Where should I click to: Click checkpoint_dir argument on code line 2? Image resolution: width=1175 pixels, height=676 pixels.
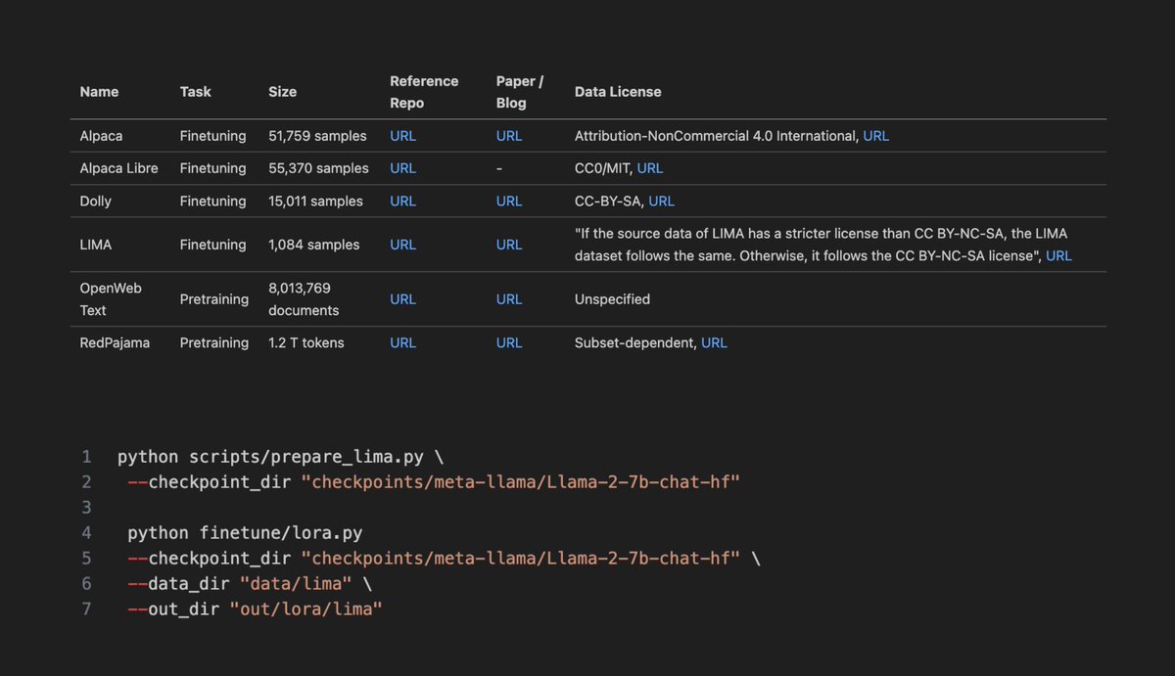point(433,482)
